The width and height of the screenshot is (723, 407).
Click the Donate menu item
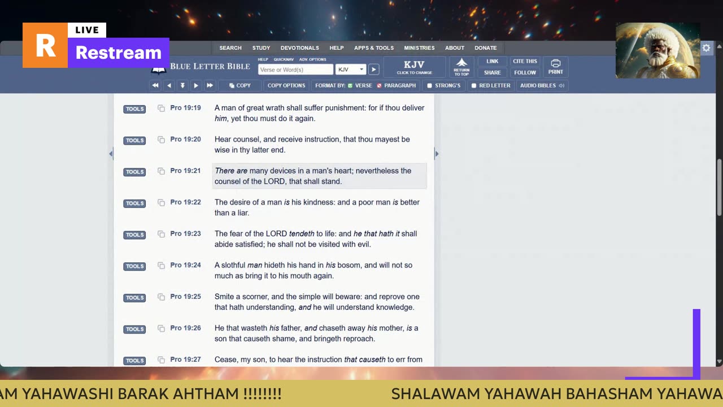pyautogui.click(x=486, y=48)
